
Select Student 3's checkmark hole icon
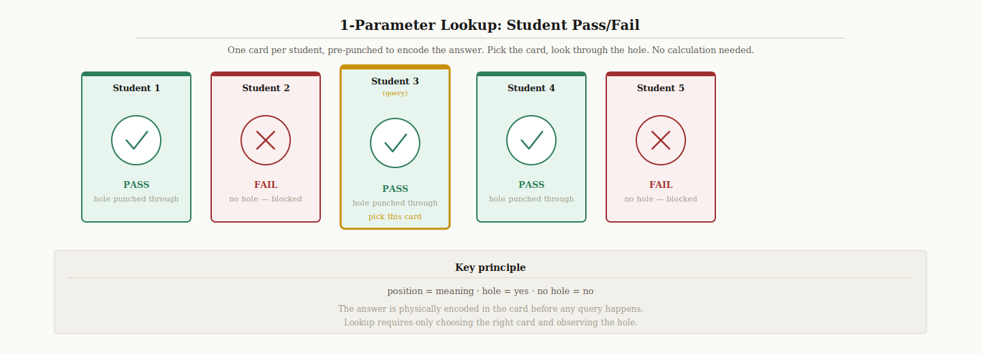point(395,143)
